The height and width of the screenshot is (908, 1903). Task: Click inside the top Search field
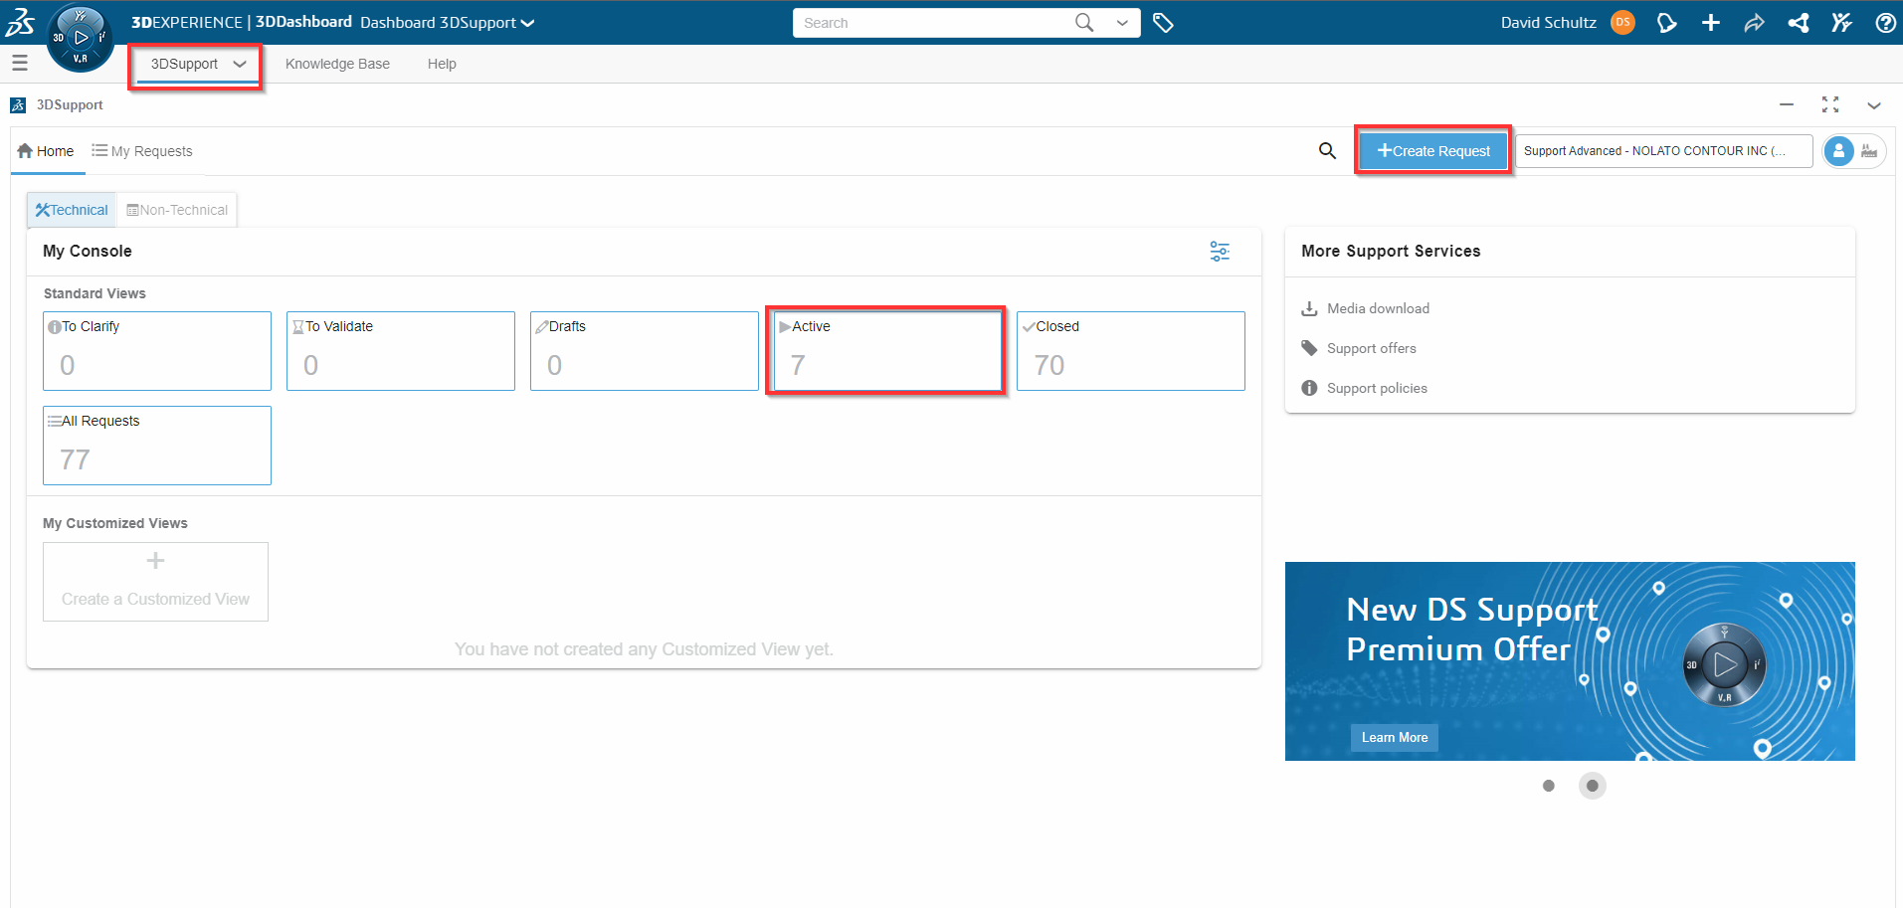pos(932,23)
